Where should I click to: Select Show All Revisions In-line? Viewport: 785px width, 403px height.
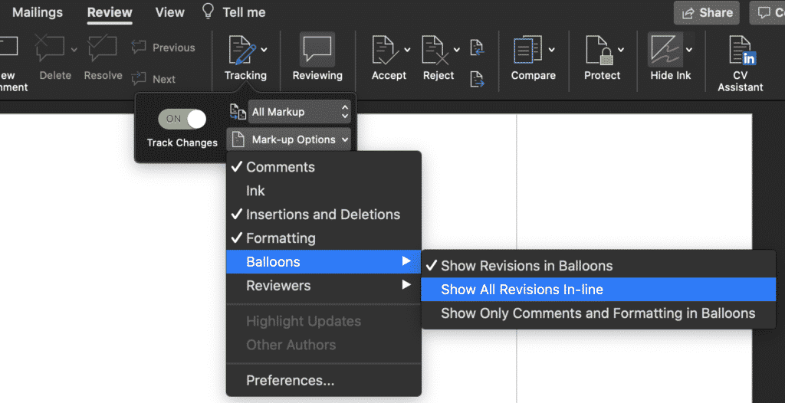(598, 290)
